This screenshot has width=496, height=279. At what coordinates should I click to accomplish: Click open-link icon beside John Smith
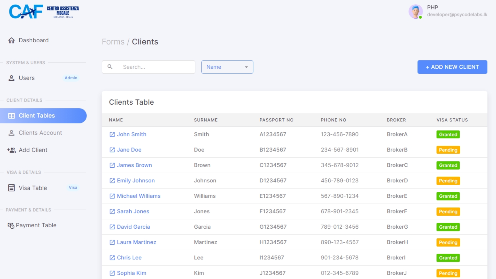112,134
